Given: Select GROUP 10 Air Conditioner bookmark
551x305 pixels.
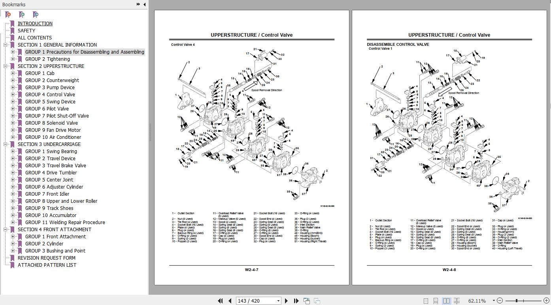Looking at the screenshot, I should (53, 137).
